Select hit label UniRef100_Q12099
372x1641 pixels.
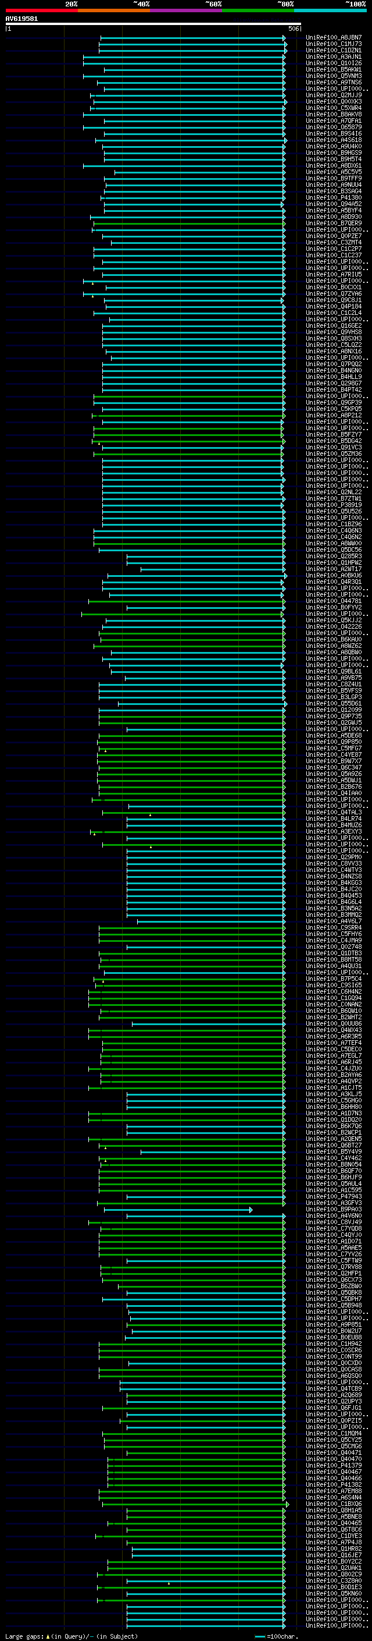coord(334,710)
